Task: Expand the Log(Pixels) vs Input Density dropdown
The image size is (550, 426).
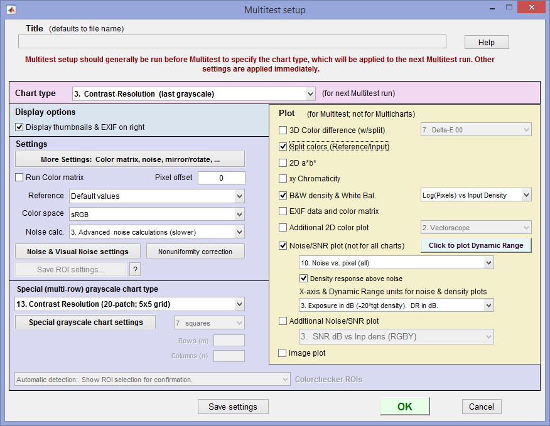Action: 476,195
